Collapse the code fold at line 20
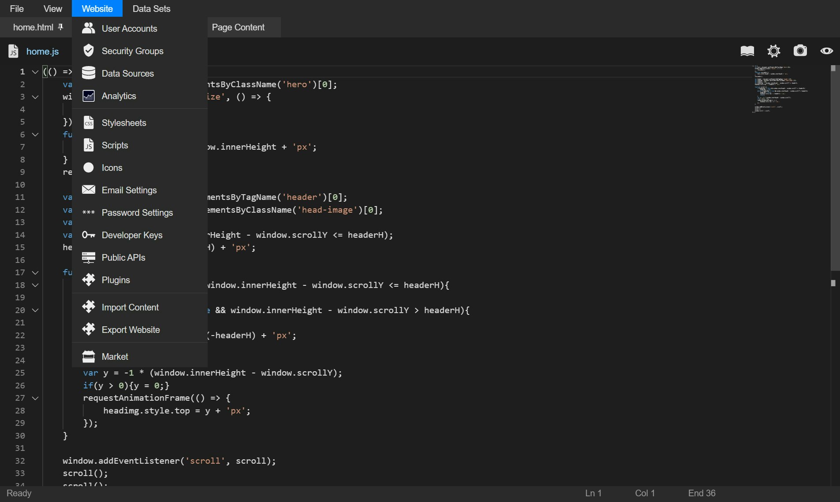 [35, 310]
